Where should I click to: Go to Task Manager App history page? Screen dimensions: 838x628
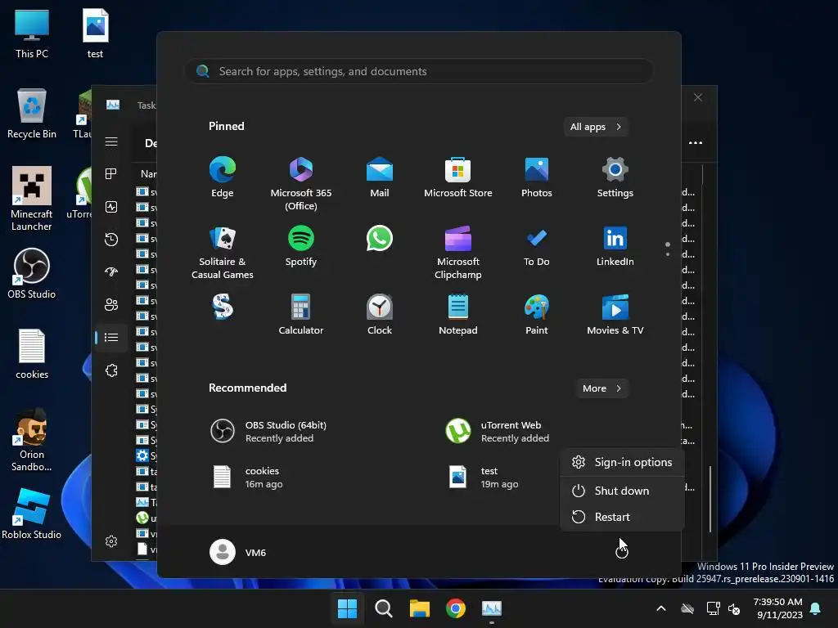pos(111,240)
